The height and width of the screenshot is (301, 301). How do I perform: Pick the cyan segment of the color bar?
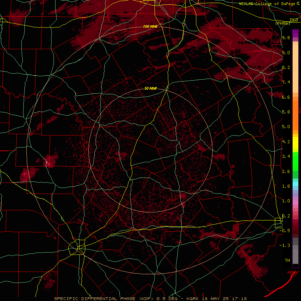pos(295,184)
